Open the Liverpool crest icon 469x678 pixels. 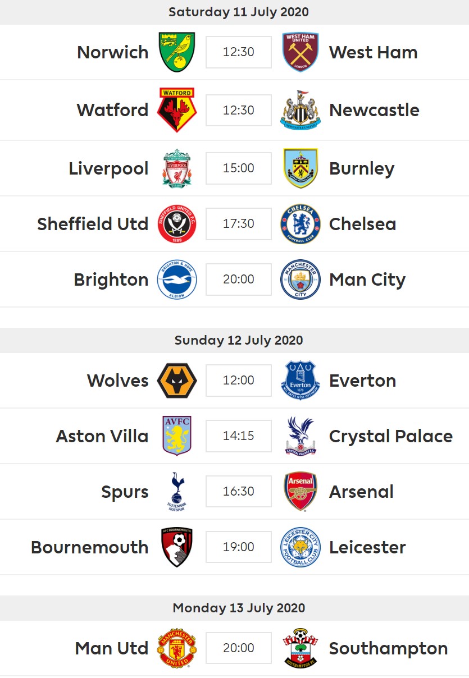tap(177, 168)
